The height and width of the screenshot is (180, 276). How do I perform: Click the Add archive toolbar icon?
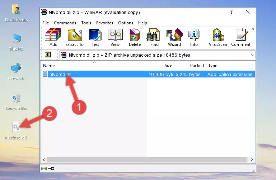point(53,37)
